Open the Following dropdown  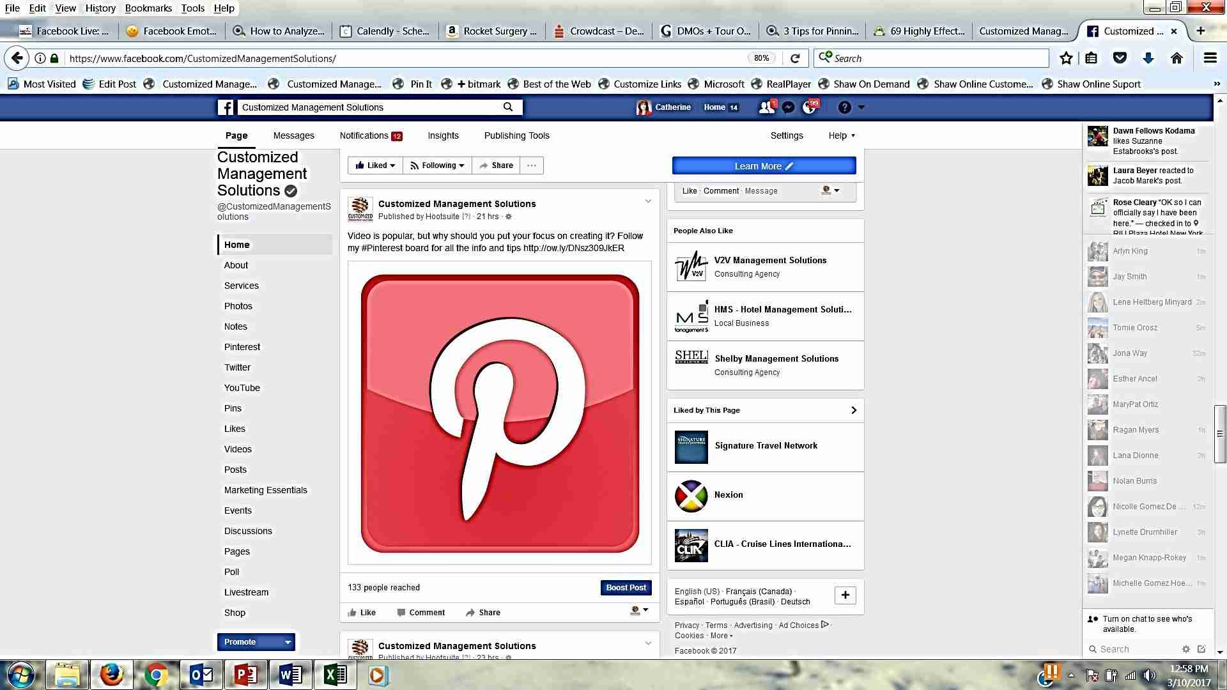(x=437, y=165)
